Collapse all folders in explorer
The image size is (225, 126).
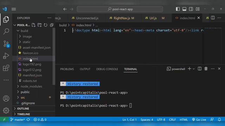point(52,25)
